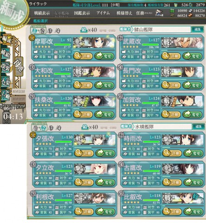Click the 給 x40 supply icon in 鍵山艦隊
The width and height of the screenshot is (206, 223).
point(84,30)
